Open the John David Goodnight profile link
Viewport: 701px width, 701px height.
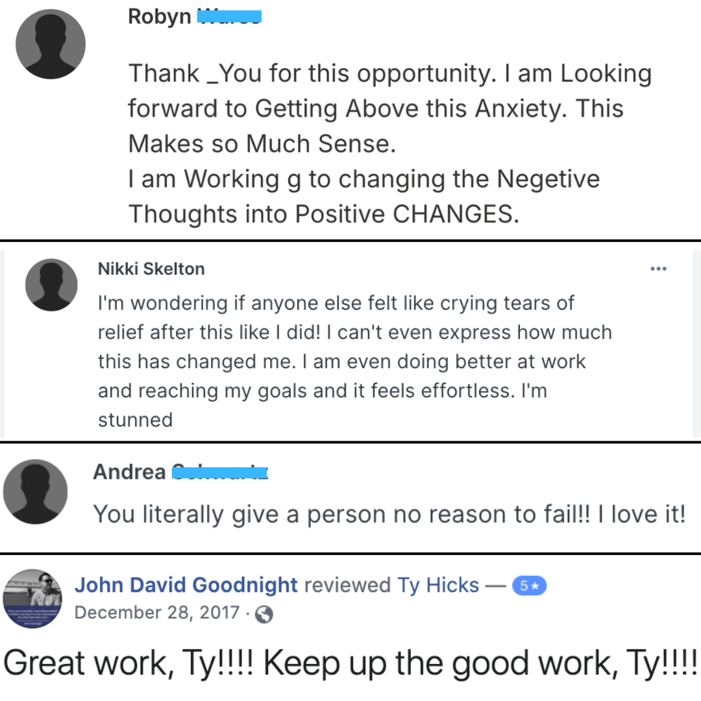coord(186,585)
